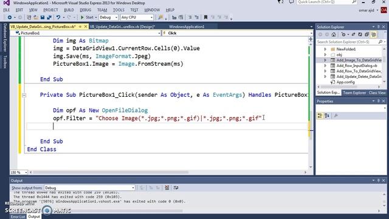Image resolution: width=389 pixels, height=219 pixels.
Task: Select App.config in Solution Explorer
Action: point(345,82)
